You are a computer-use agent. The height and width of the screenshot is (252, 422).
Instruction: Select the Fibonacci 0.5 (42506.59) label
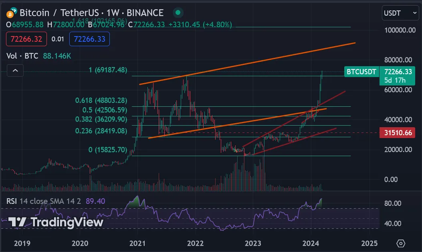pos(105,110)
